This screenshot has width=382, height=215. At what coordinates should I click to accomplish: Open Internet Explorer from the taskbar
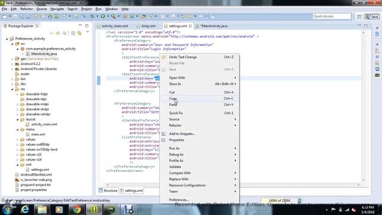[x=25, y=210]
